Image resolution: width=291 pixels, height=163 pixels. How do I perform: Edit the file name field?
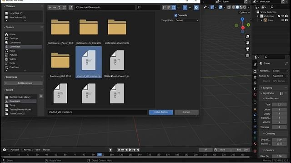(97, 112)
